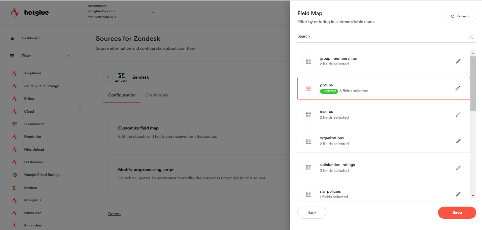
Task: Click the search magnifier icon
Action: point(471,38)
